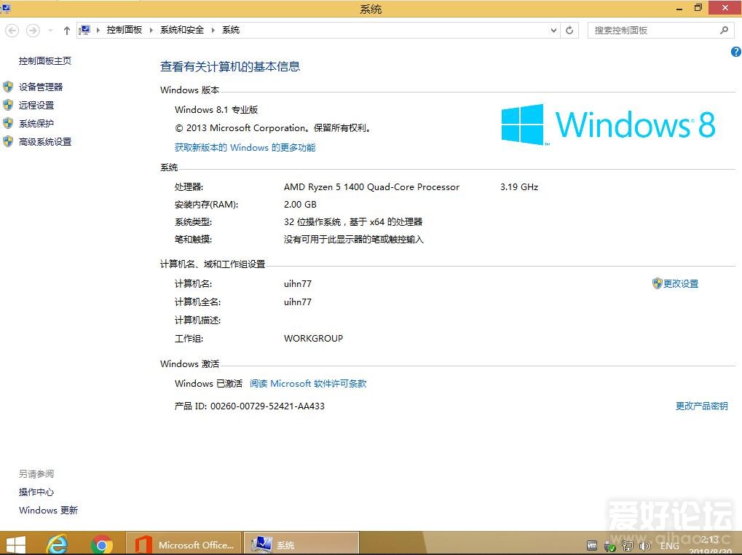
Task: Select the 3.19 GHz value
Action: pyautogui.click(x=519, y=187)
